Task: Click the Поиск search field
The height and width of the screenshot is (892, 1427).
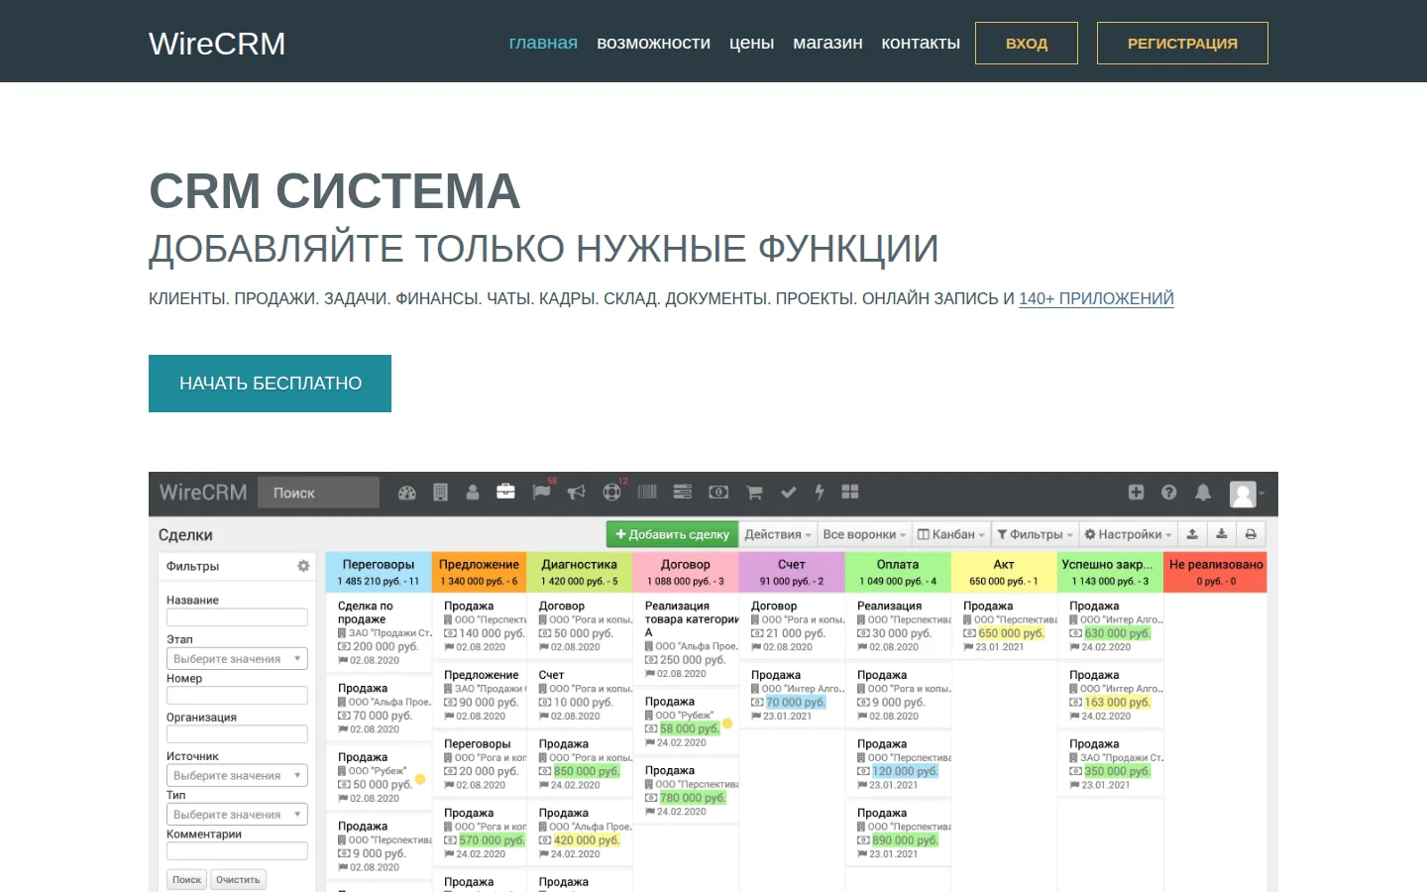Action: pos(319,493)
